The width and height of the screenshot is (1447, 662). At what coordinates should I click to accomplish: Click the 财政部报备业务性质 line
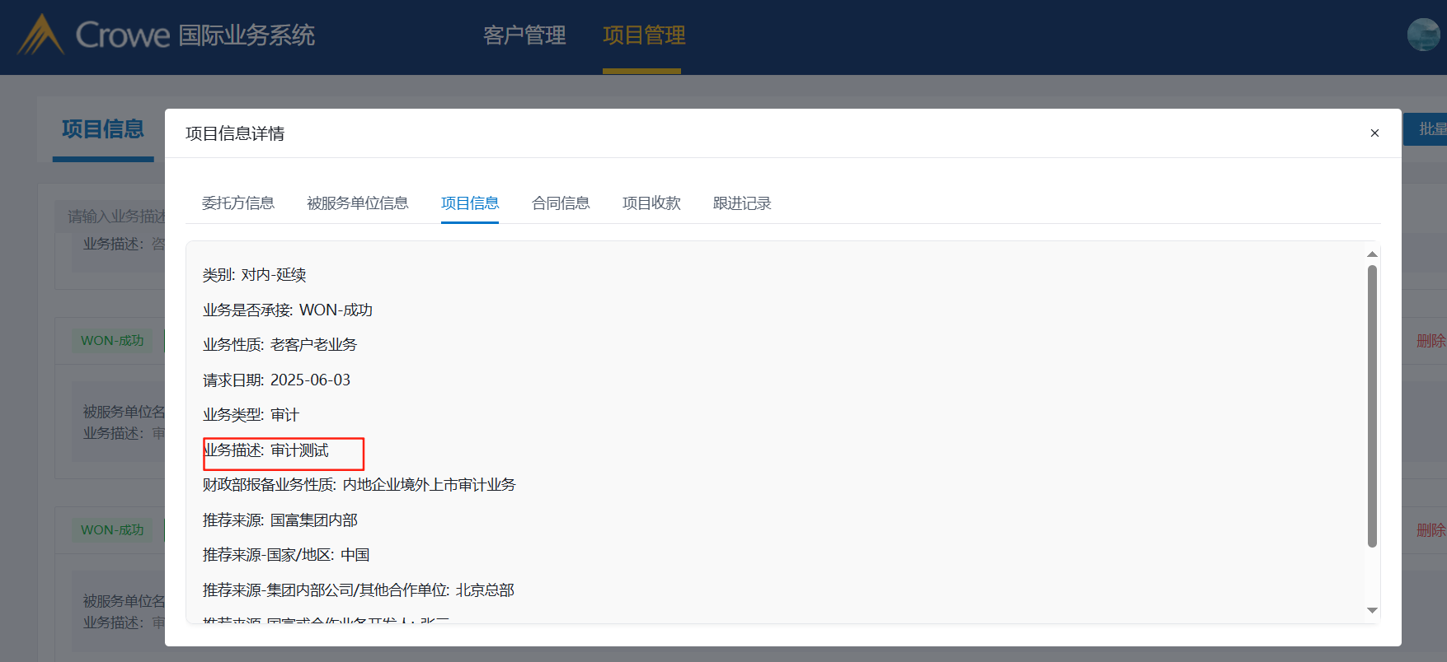point(359,485)
